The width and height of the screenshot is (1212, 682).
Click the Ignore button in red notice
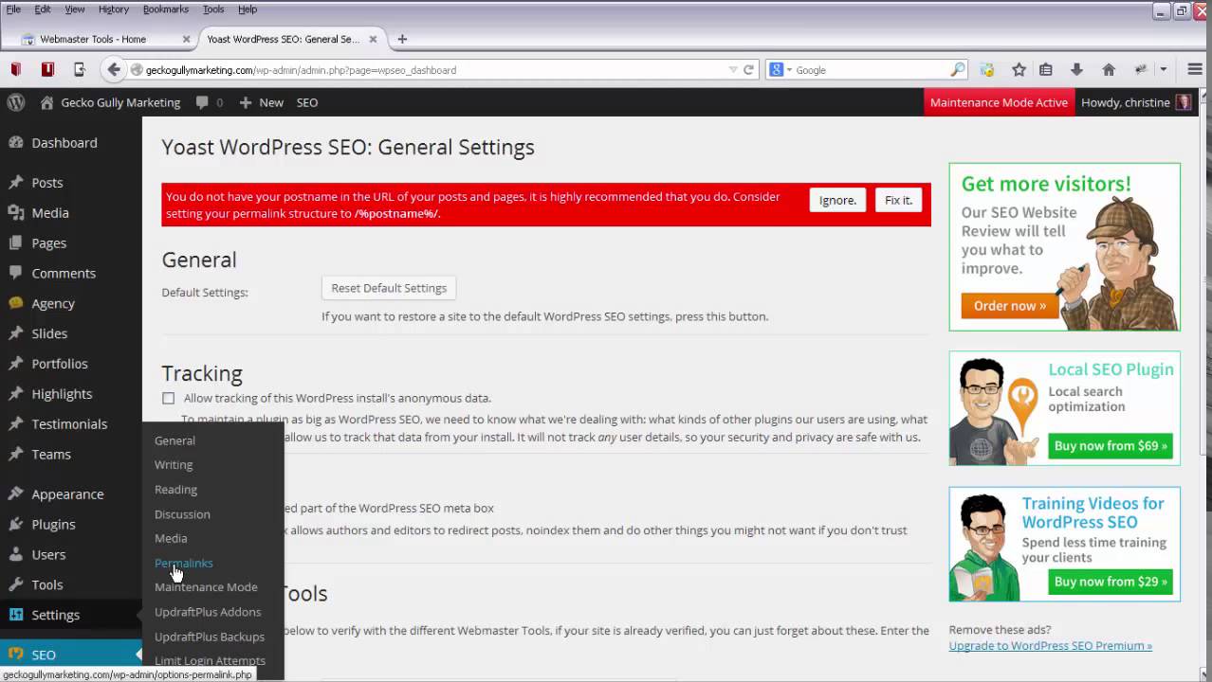(837, 200)
